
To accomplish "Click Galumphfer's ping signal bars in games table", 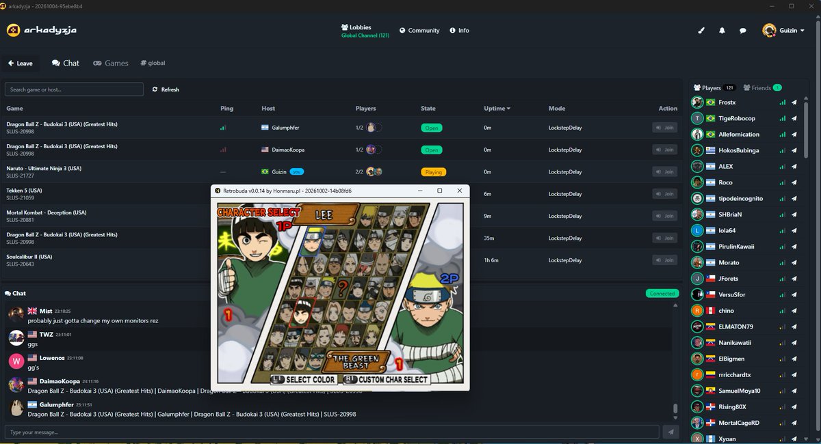I will click(223, 128).
